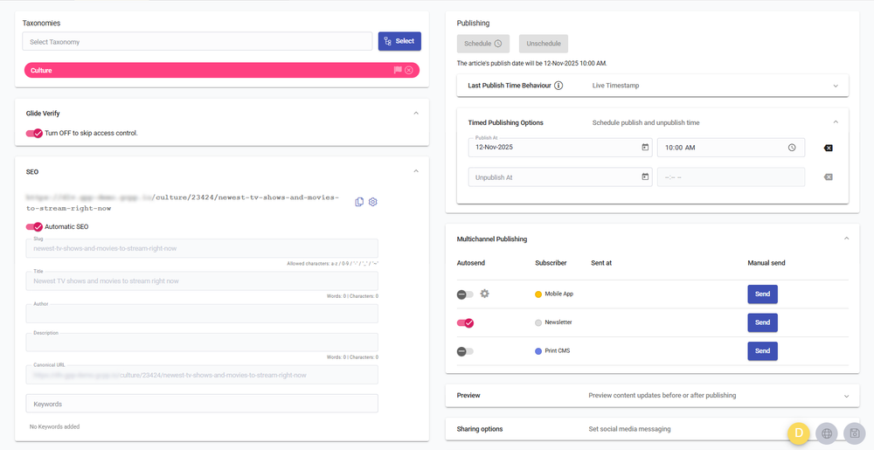Click the SEO Title field

coord(202,280)
